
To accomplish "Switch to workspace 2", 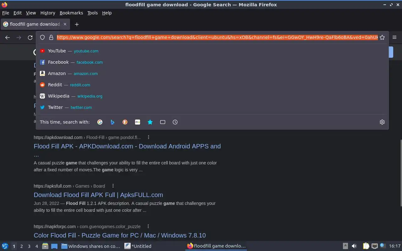I will [x=21, y=246].
